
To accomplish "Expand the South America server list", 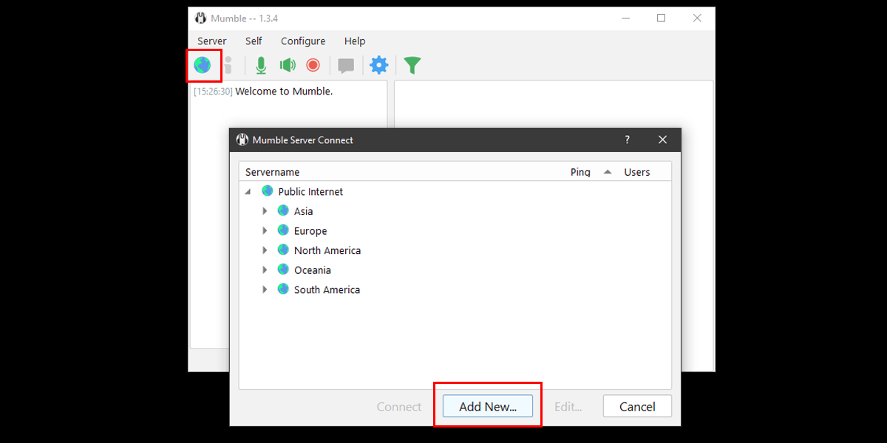I will 265,289.
